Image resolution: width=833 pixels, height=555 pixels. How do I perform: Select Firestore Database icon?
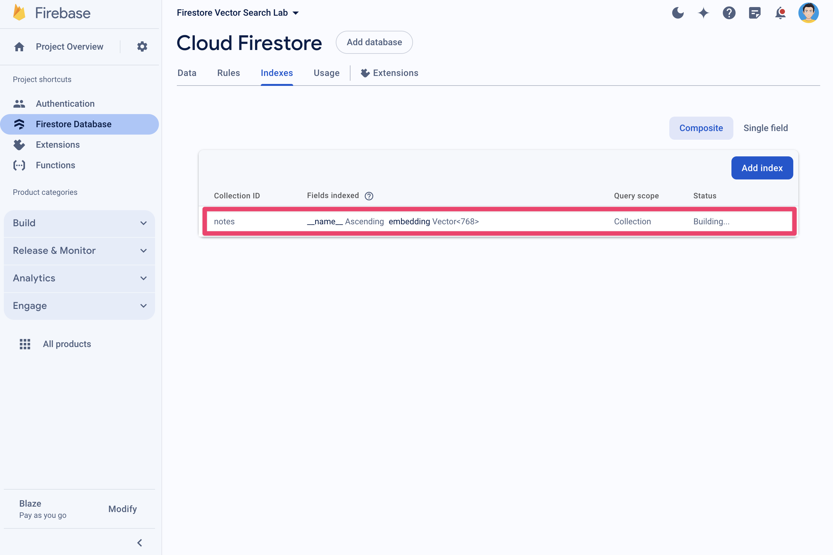point(19,124)
